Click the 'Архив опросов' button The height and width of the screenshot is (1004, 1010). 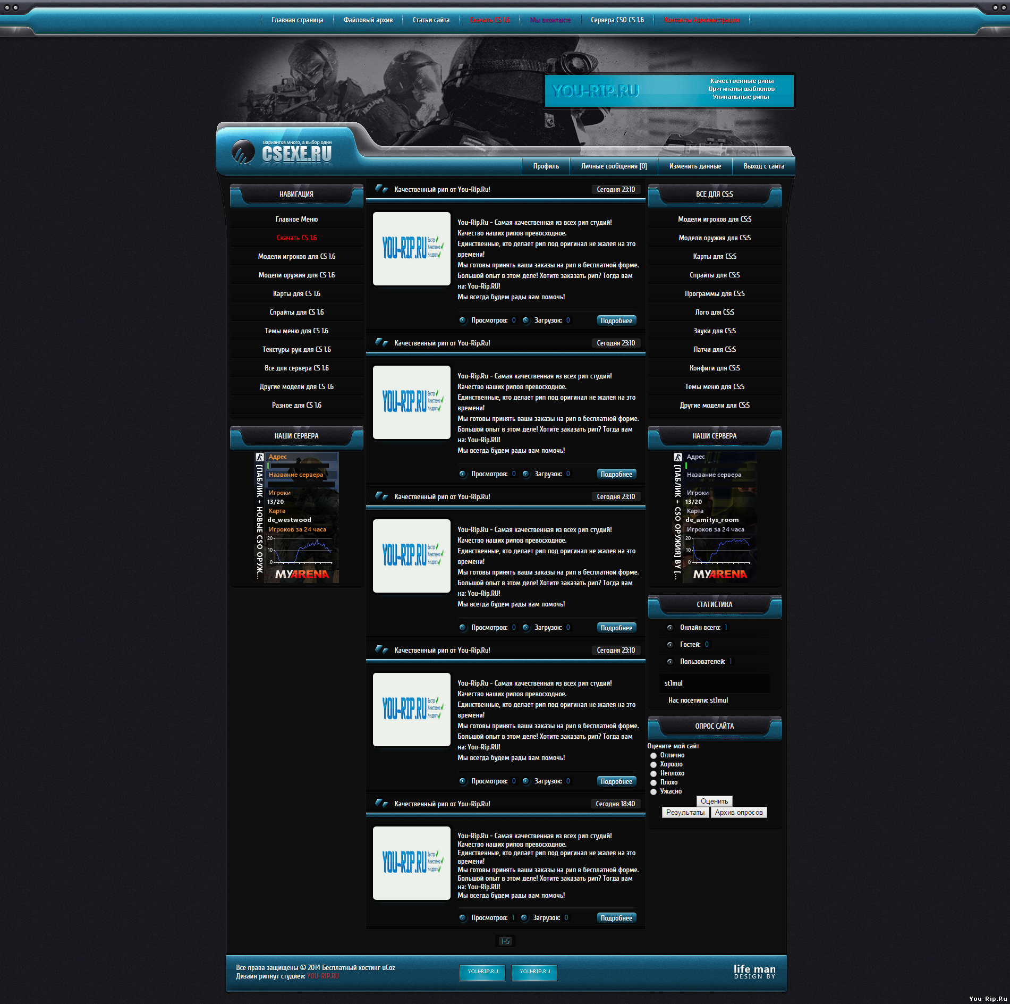point(739,813)
